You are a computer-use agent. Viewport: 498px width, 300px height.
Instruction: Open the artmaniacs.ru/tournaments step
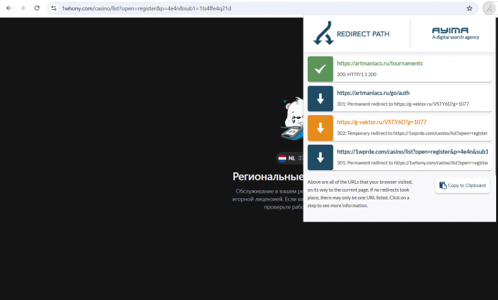(399, 69)
